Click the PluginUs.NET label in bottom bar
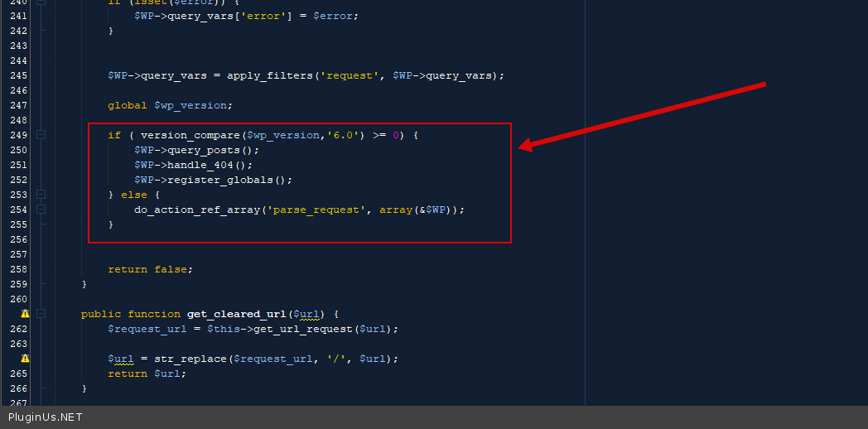Image resolution: width=868 pixels, height=429 pixels. (46, 417)
